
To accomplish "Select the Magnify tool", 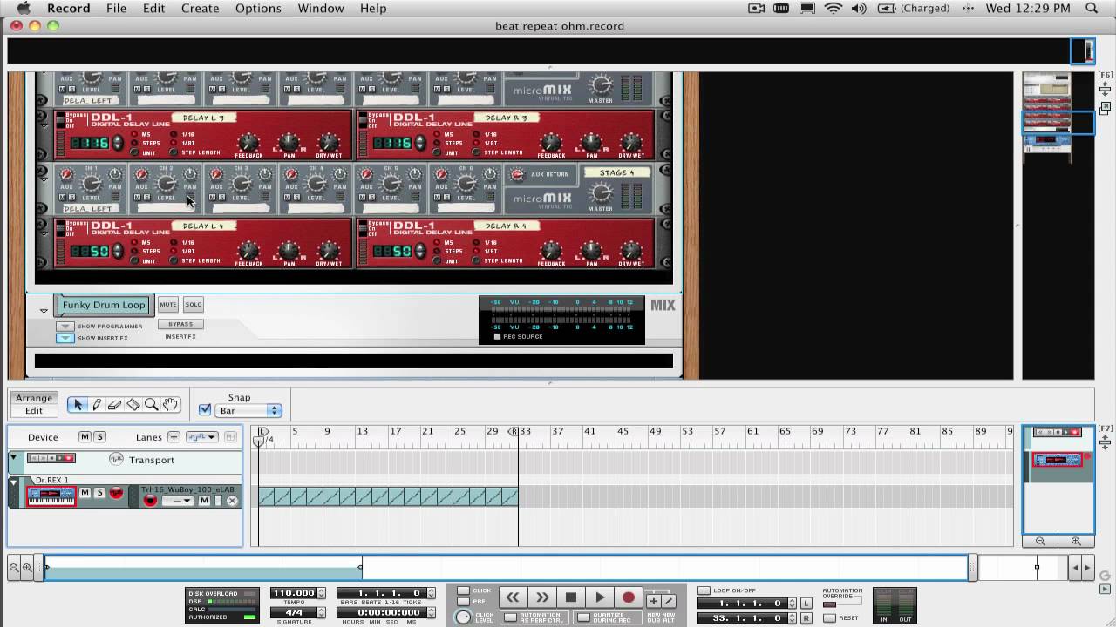I will pyautogui.click(x=152, y=405).
